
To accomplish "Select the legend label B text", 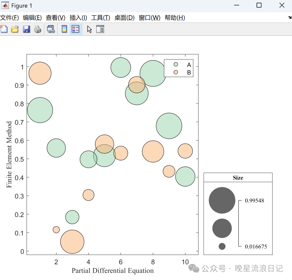I will (x=189, y=72).
